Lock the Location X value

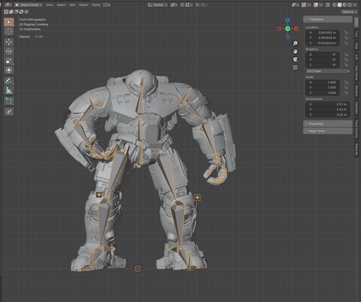346,33
